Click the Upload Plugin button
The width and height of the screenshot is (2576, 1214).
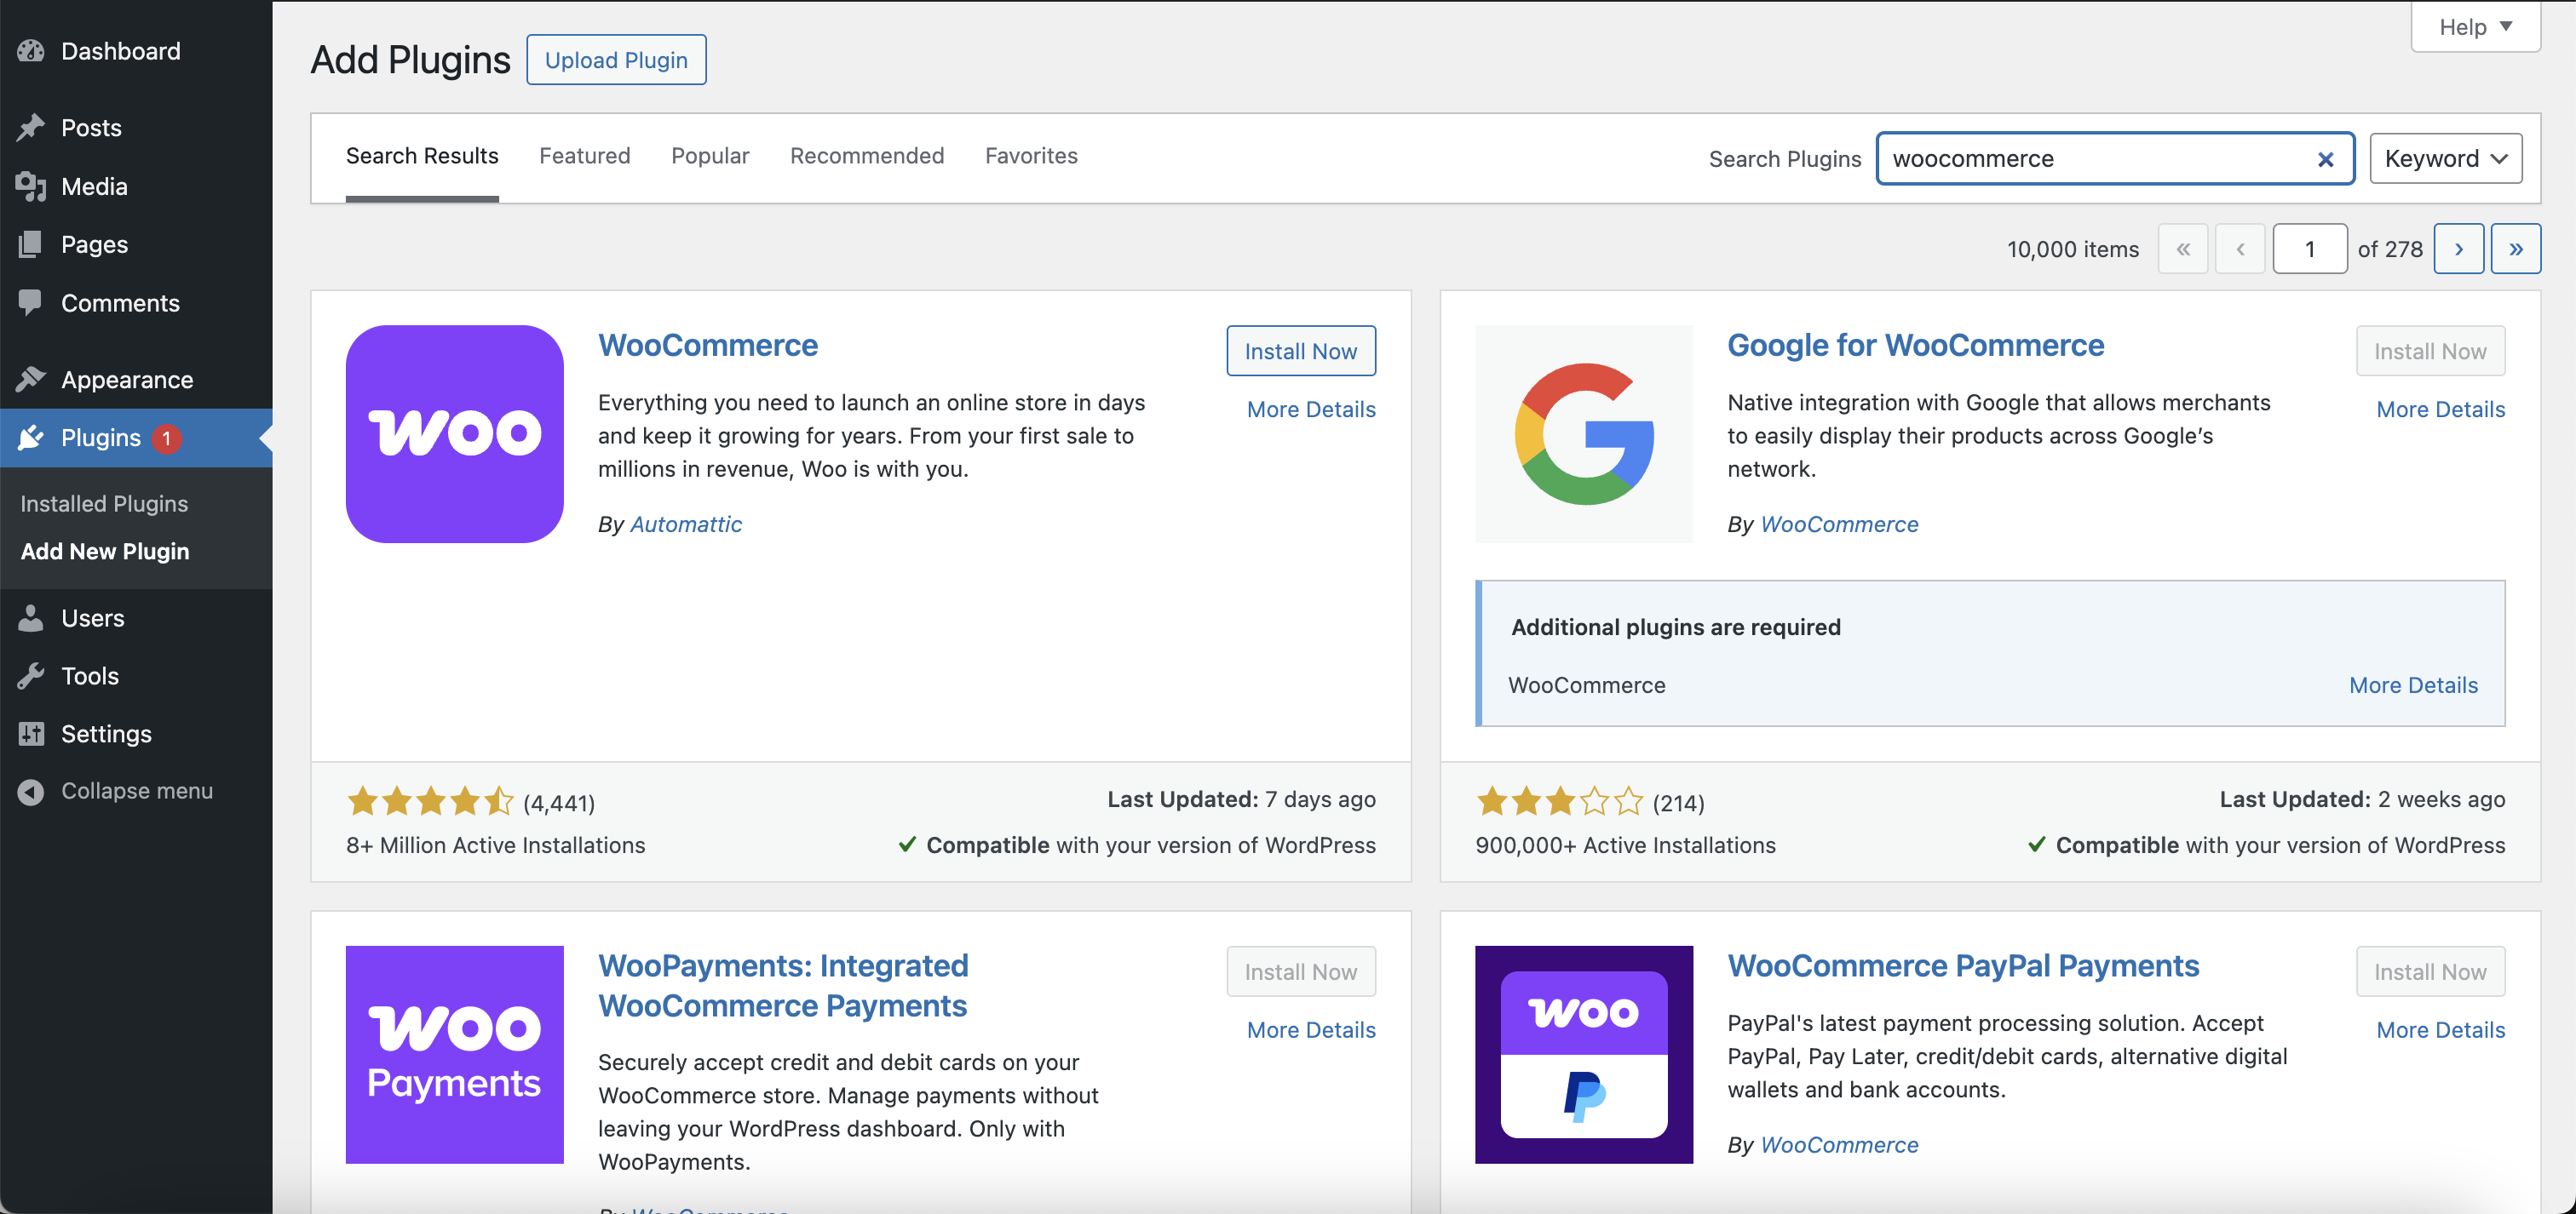(616, 60)
